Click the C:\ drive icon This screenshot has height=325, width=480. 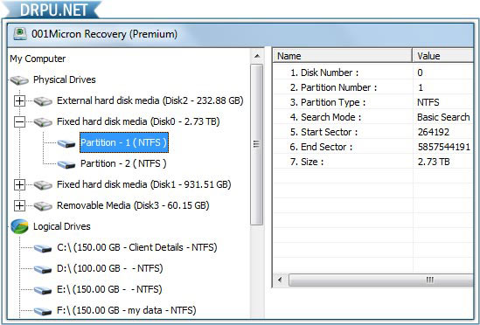tap(43, 248)
